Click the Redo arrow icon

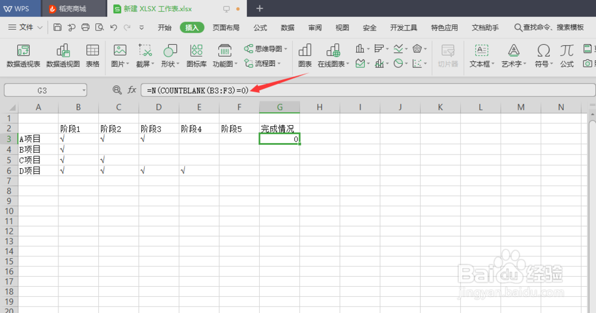point(128,27)
